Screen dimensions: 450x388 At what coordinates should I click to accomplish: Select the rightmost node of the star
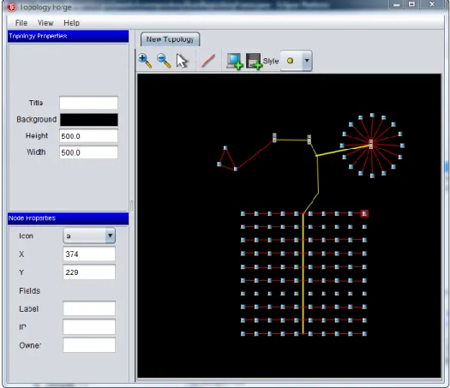click(x=402, y=146)
